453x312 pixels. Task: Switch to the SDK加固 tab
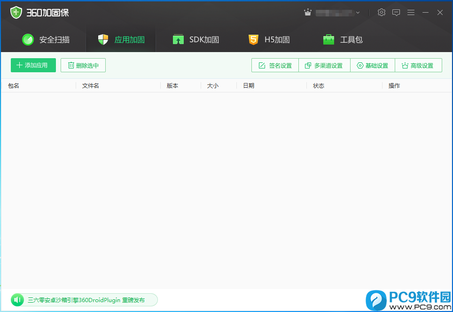pos(195,39)
